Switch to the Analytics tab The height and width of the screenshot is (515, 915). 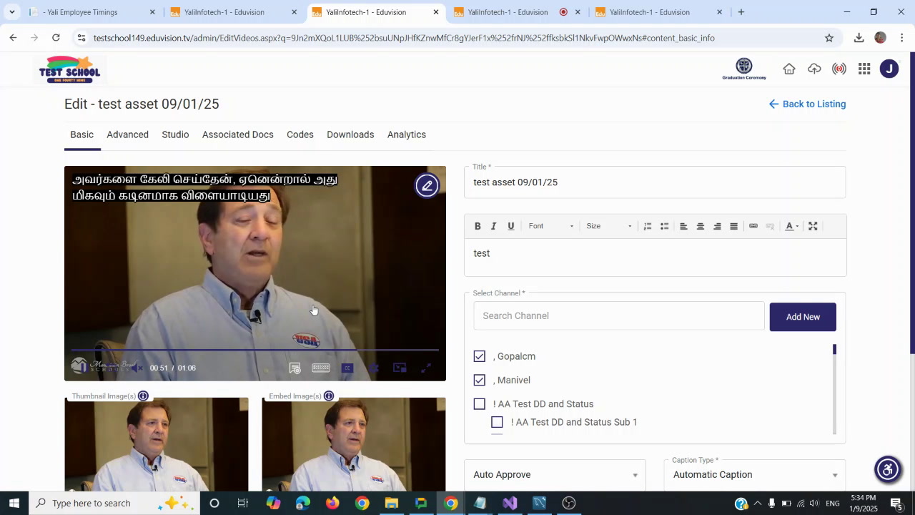point(406,134)
